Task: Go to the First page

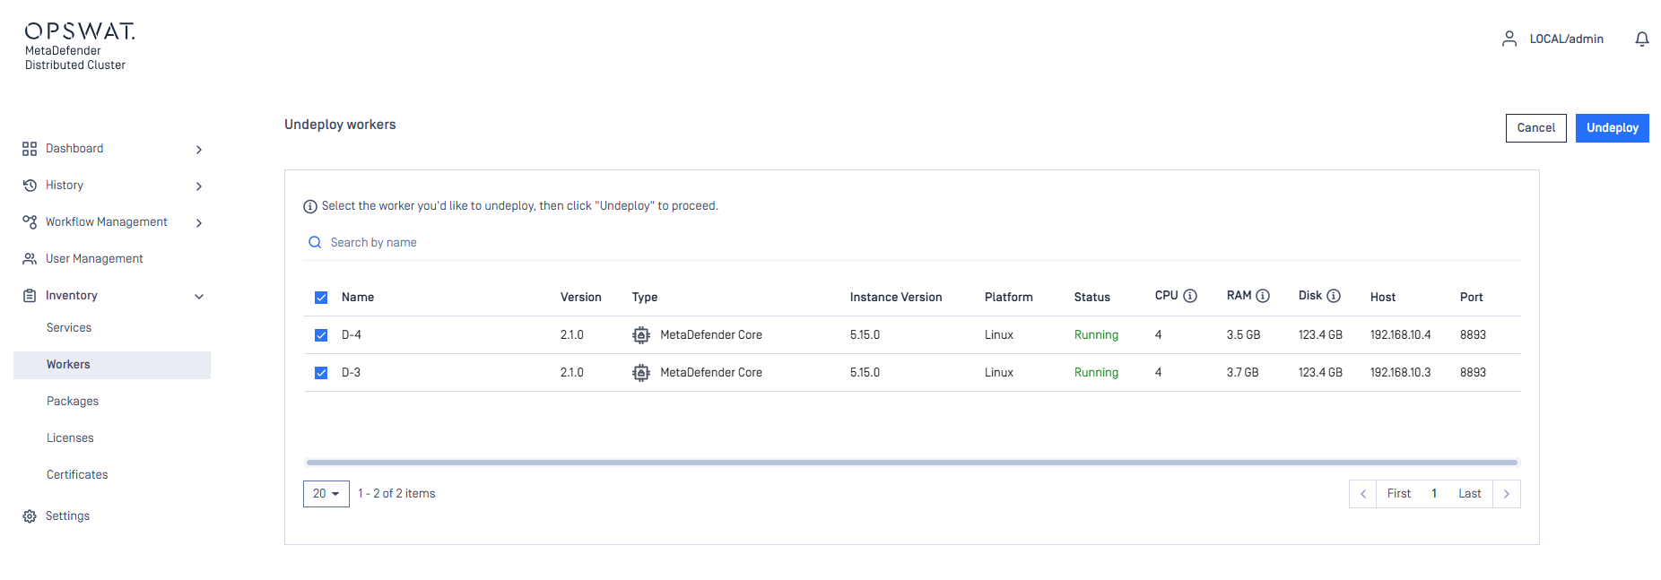Action: click(1399, 494)
